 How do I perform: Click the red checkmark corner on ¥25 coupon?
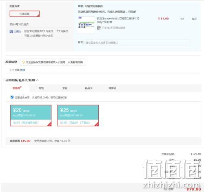pos(96,124)
